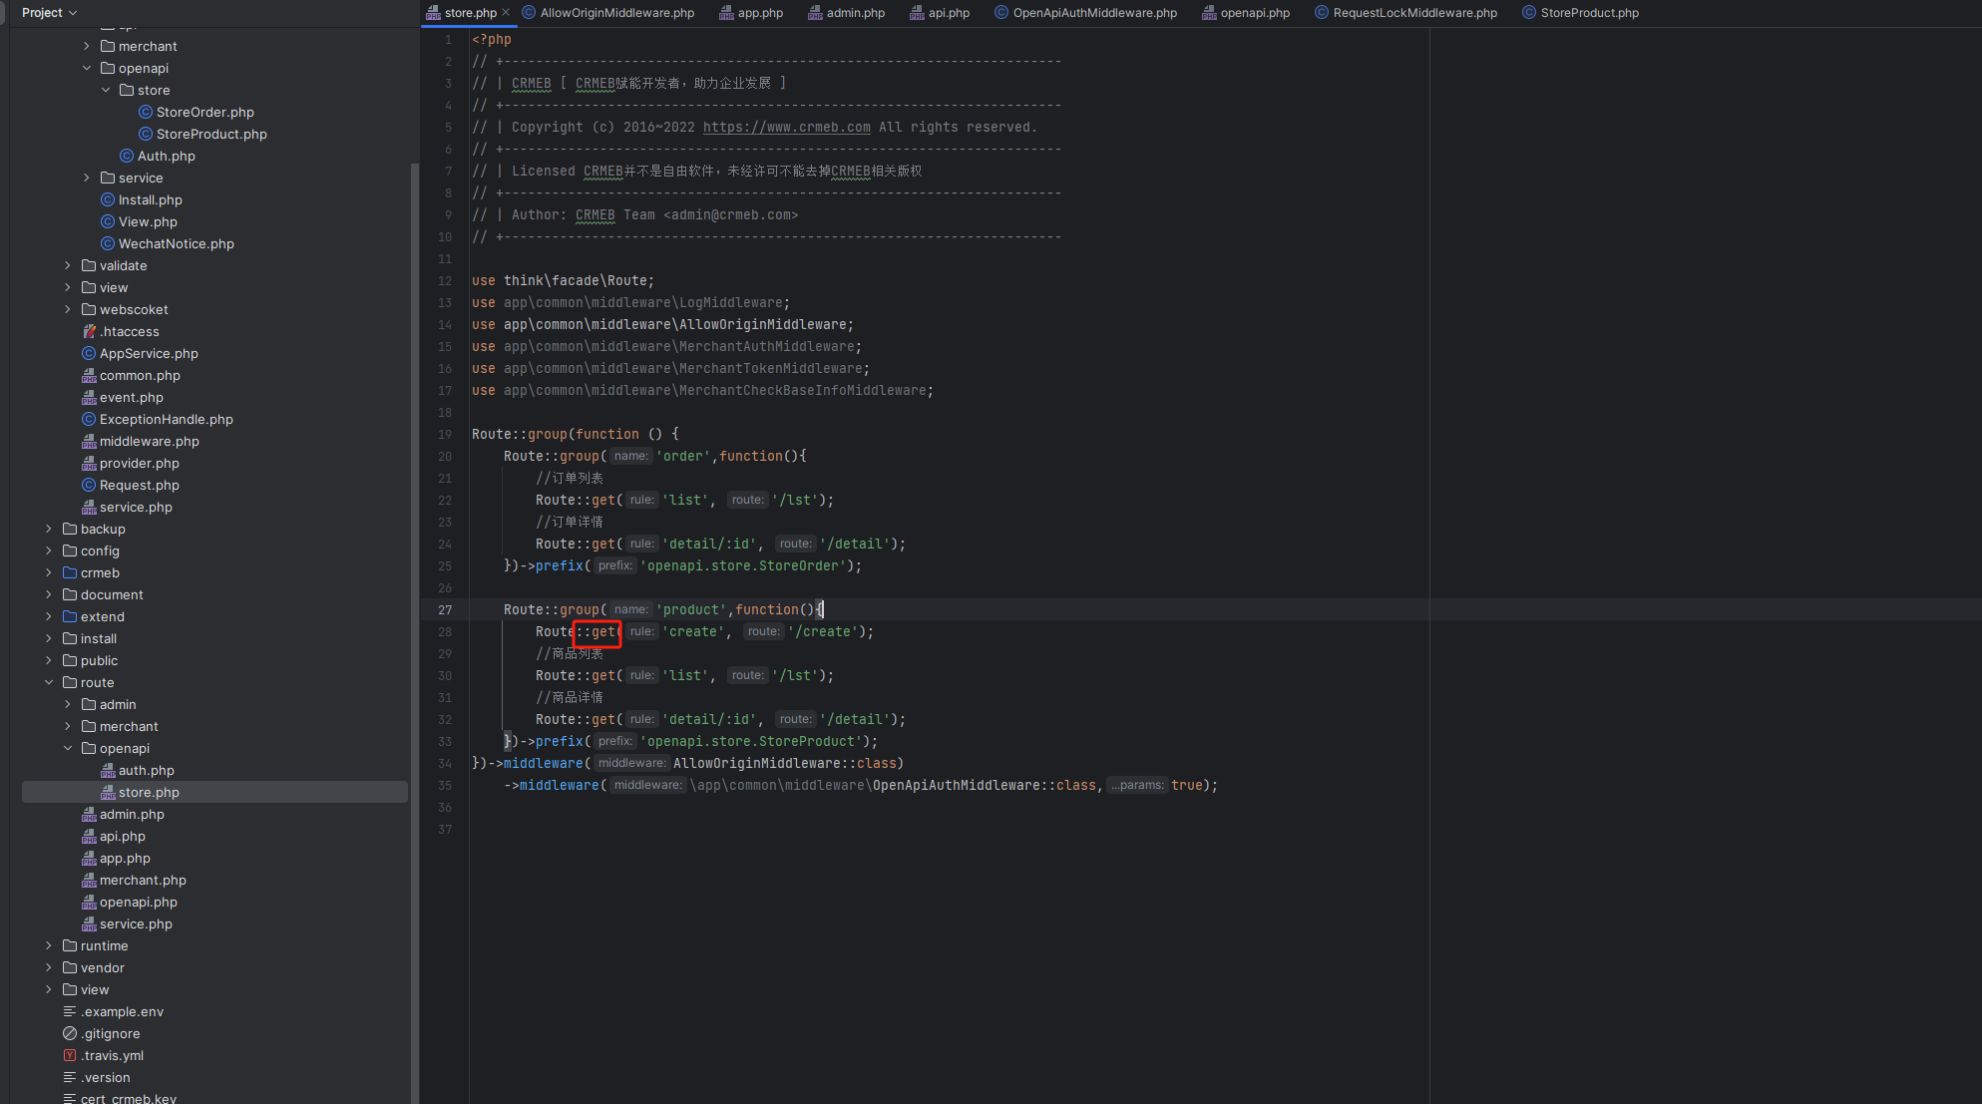This screenshot has width=1982, height=1104.
Task: Click the View.php class icon
Action: coord(108,222)
